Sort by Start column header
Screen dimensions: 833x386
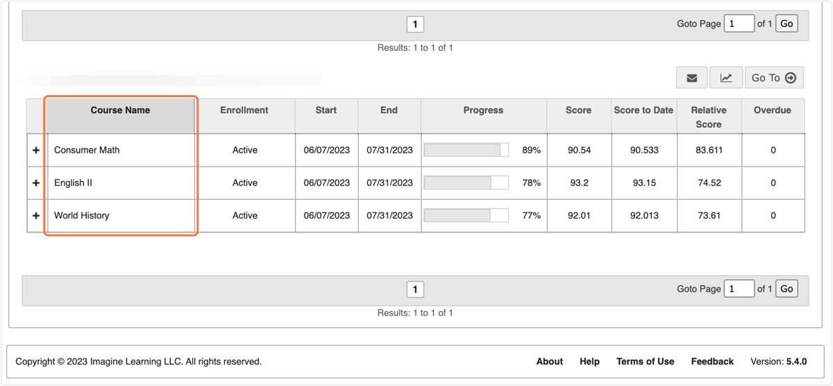click(x=326, y=116)
